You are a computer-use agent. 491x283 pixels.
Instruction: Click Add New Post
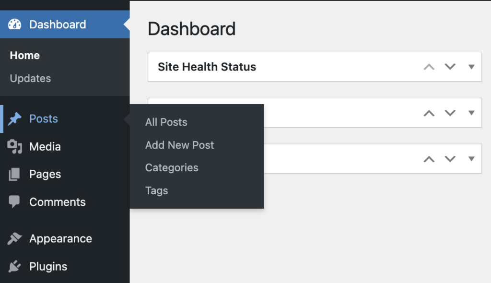(179, 145)
